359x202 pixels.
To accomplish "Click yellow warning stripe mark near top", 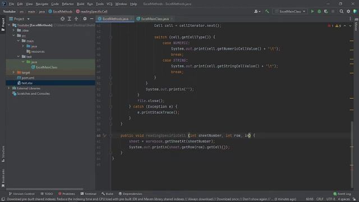I will (352, 41).
